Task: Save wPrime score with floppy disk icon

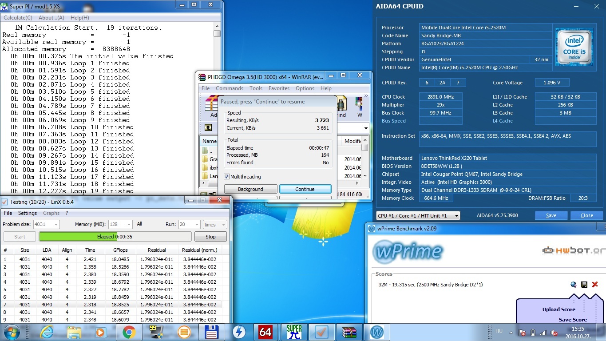Action: pyautogui.click(x=584, y=285)
